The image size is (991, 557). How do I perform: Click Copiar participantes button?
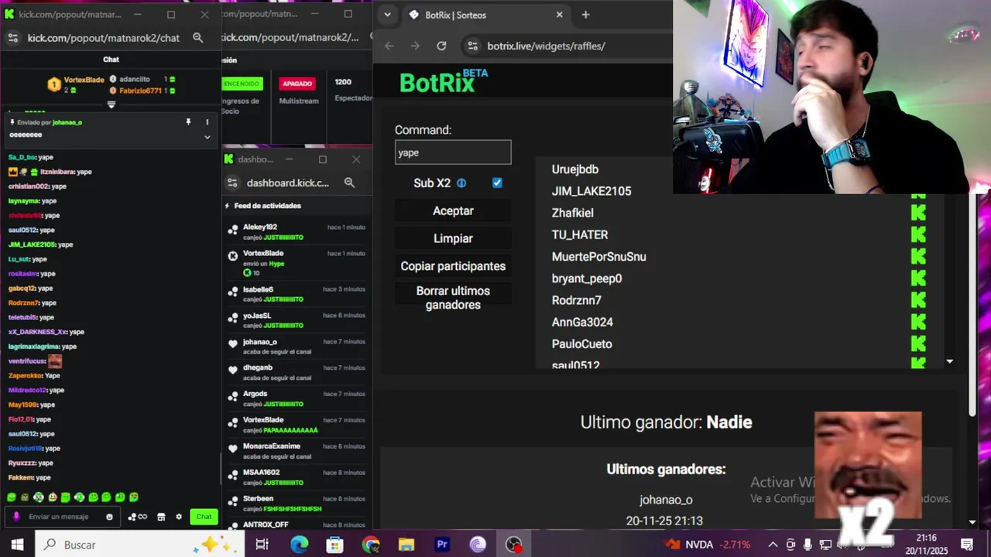tap(453, 266)
